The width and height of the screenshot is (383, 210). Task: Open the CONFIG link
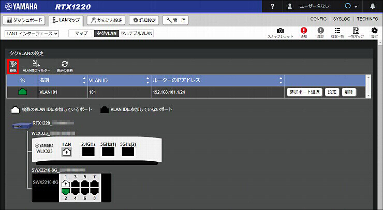318,19
